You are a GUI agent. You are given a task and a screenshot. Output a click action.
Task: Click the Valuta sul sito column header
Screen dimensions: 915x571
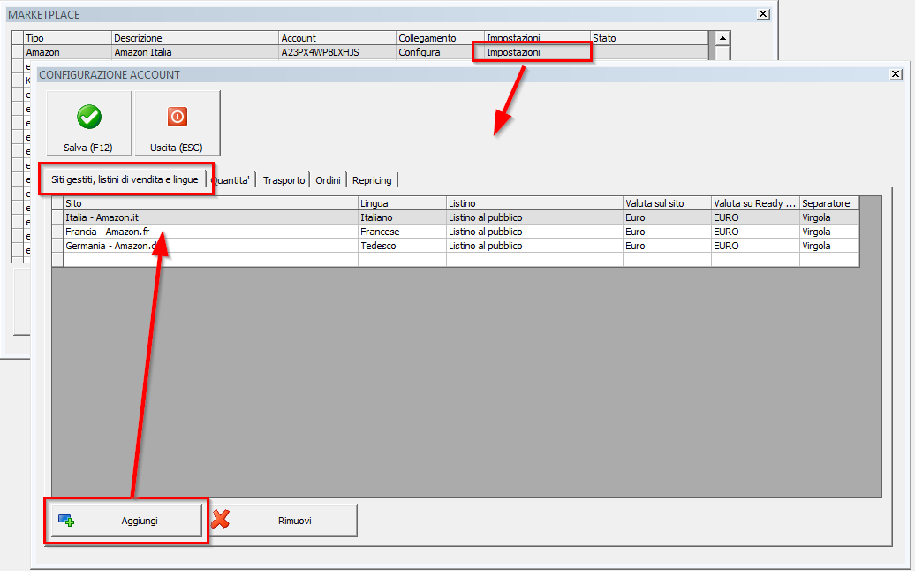667,203
